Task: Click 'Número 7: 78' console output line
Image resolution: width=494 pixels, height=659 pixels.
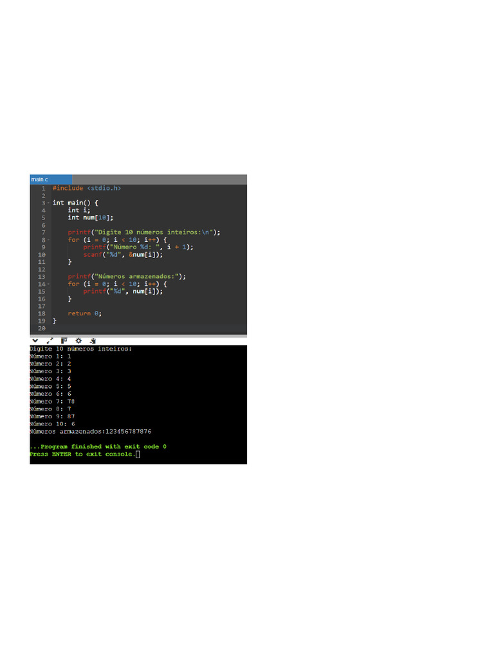Action: pyautogui.click(x=52, y=402)
